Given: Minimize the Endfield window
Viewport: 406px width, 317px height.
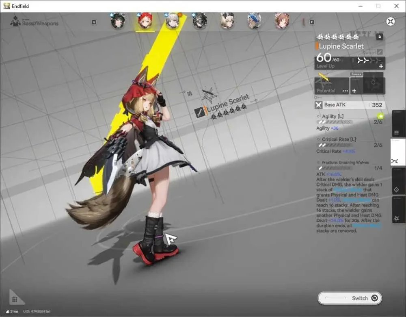Looking at the screenshot, I should [360, 6].
